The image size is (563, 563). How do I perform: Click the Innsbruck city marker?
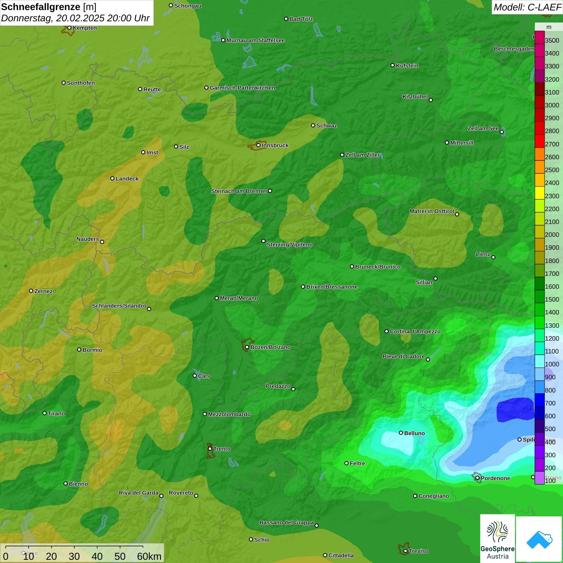pos(258,145)
